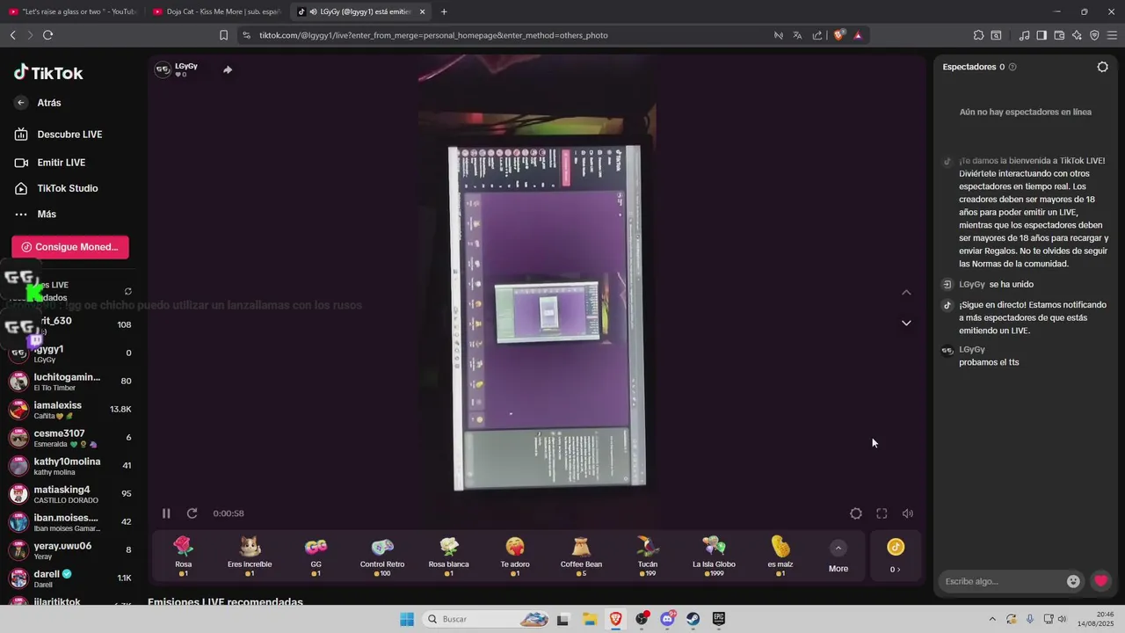Send the Te adoro gift
The image size is (1125, 633).
[x=515, y=556]
